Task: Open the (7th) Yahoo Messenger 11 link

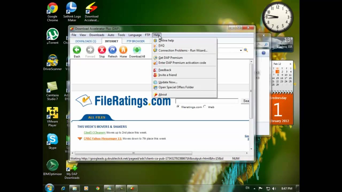Action: (x=103, y=139)
